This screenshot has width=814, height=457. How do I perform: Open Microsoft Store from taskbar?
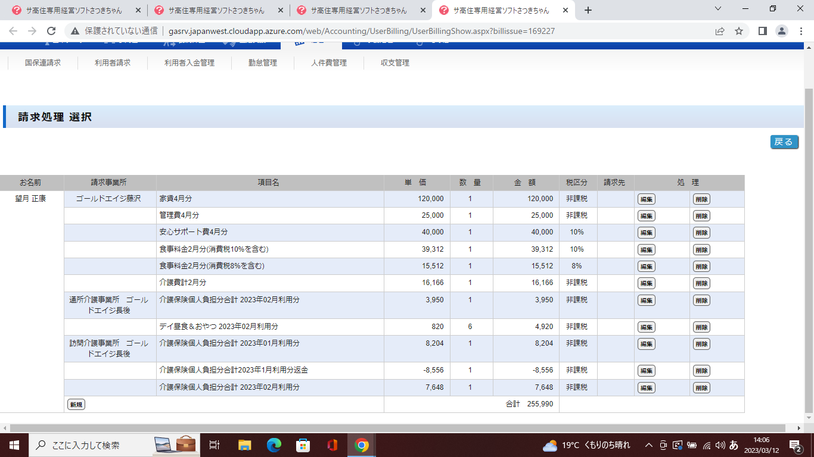pyautogui.click(x=303, y=445)
